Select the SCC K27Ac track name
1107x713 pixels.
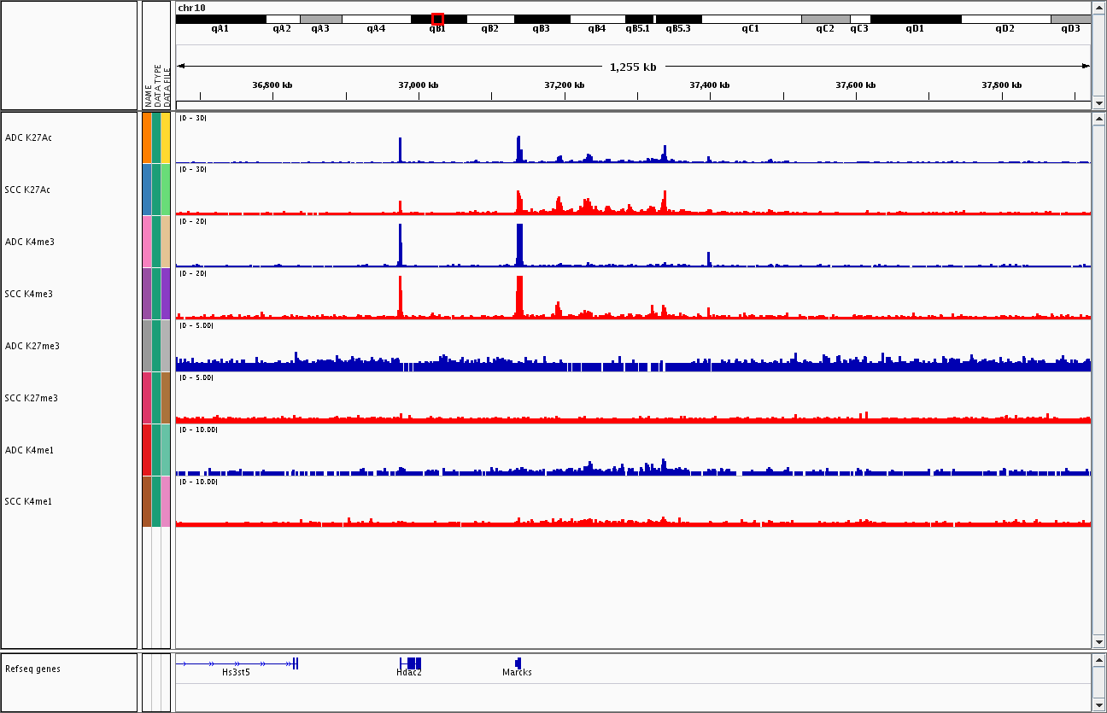[x=28, y=190]
